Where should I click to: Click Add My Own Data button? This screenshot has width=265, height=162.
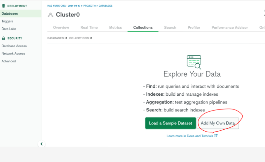click(218, 123)
